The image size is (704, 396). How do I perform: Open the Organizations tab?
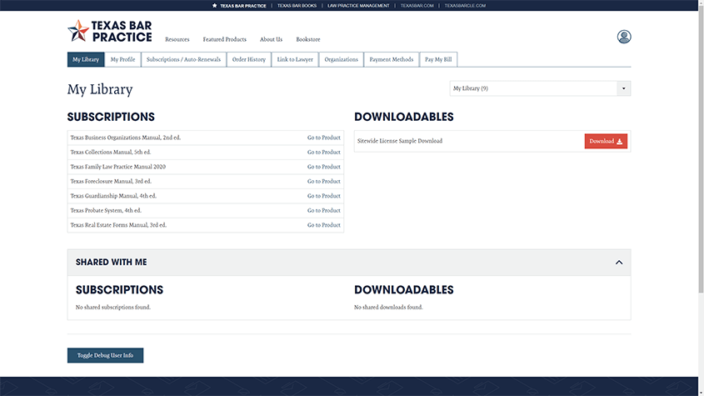pyautogui.click(x=342, y=59)
